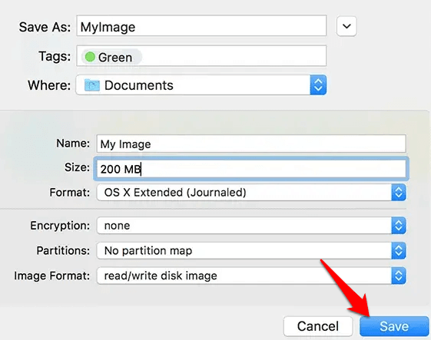Click the green color dot in Tags
This screenshot has width=431, height=340.
point(90,57)
